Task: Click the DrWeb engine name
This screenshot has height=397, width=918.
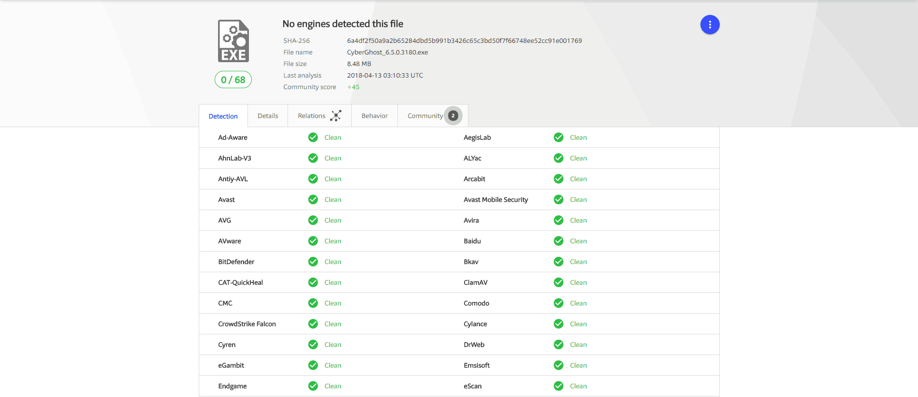Action: point(474,344)
